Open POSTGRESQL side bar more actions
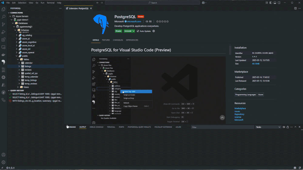Viewport: 303px width, 170px height. (x=60, y=8)
